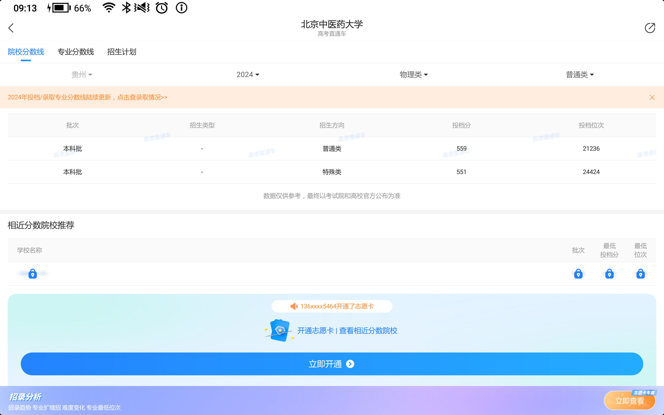Image resolution: width=664 pixels, height=415 pixels.
Task: Tap the 相近分数院校推荐 heading
Action: [x=41, y=225]
